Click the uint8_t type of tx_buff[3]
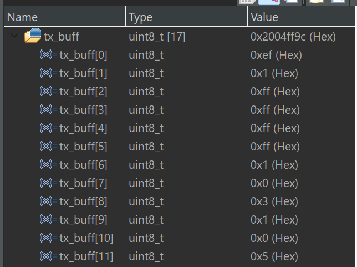 coord(146,110)
